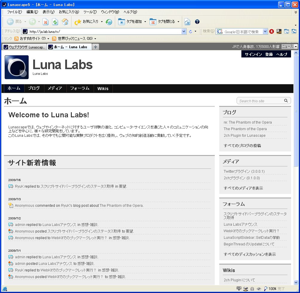Image resolution: width=300 pixels, height=293 pixels.
Task: Click the padlock security icon in status bar
Action: click(252, 289)
